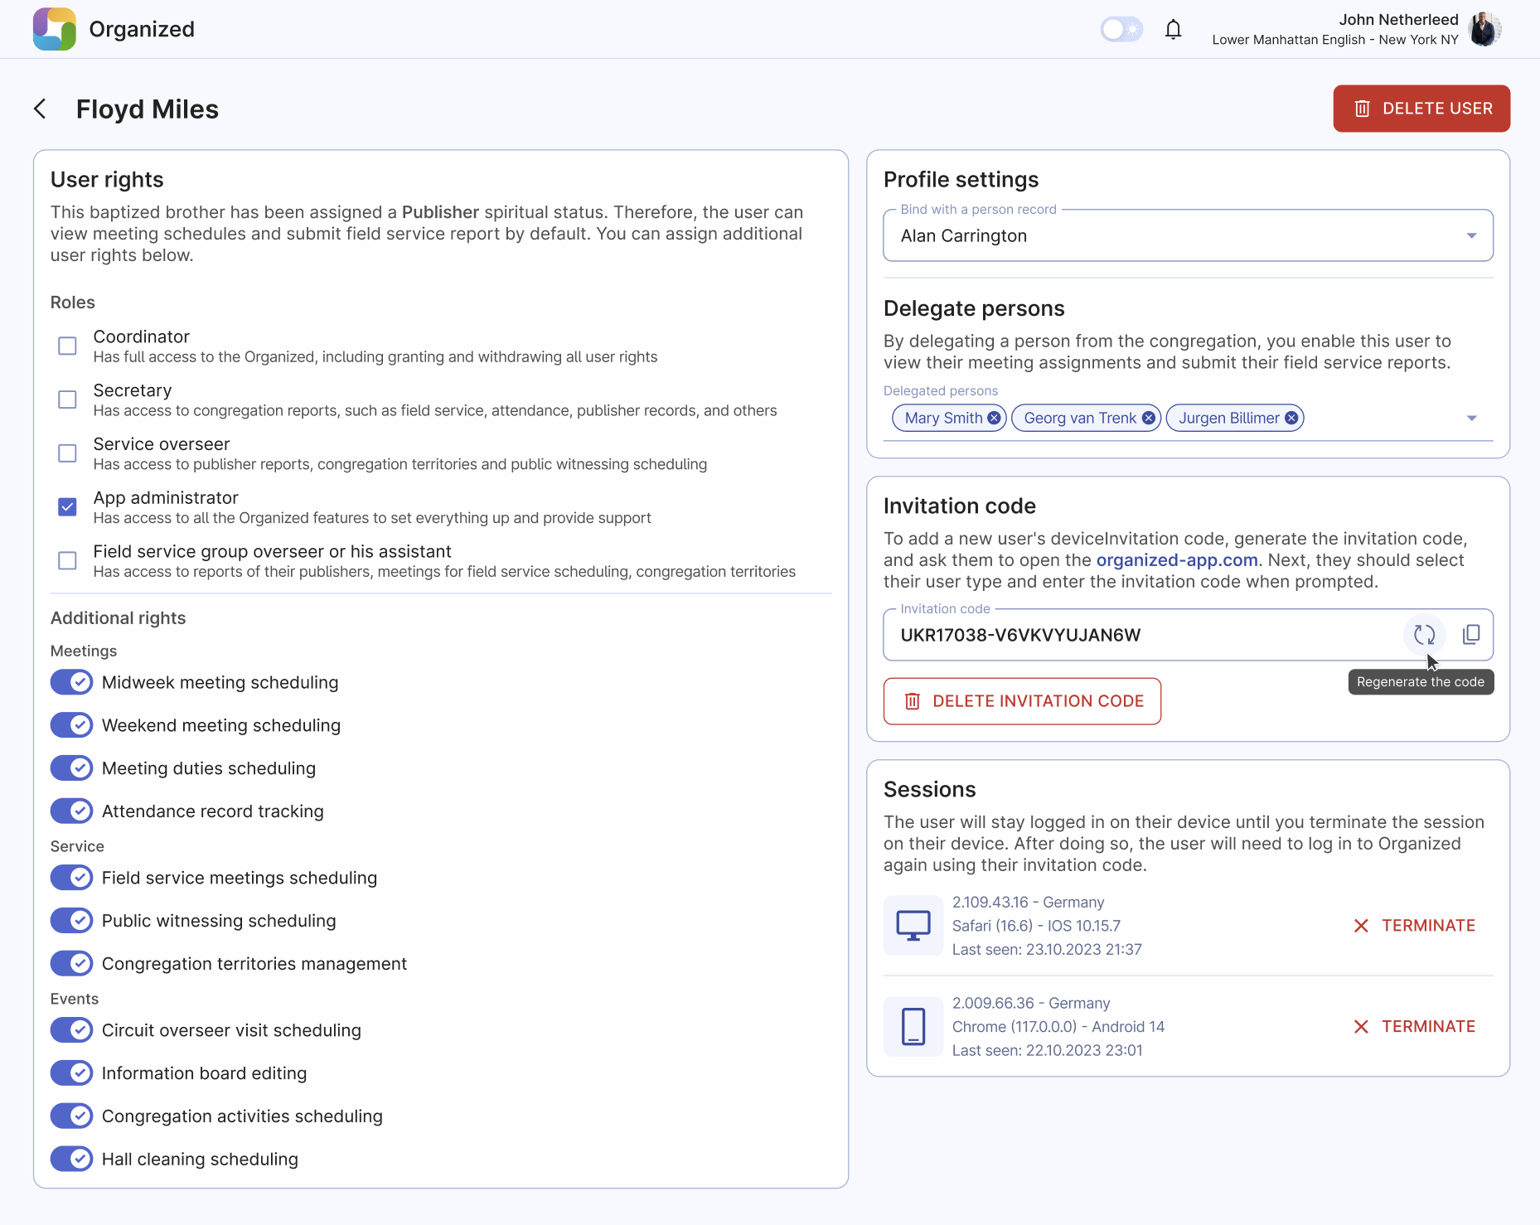Open the Bind with a person record dropdown
This screenshot has width=1540, height=1225.
(x=1472, y=235)
